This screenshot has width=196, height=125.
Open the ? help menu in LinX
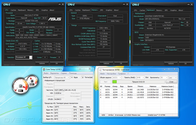128,74
